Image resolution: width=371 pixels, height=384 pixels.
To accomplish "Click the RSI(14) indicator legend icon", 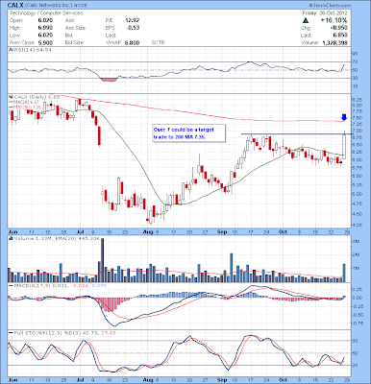I will pyautogui.click(x=10, y=50).
